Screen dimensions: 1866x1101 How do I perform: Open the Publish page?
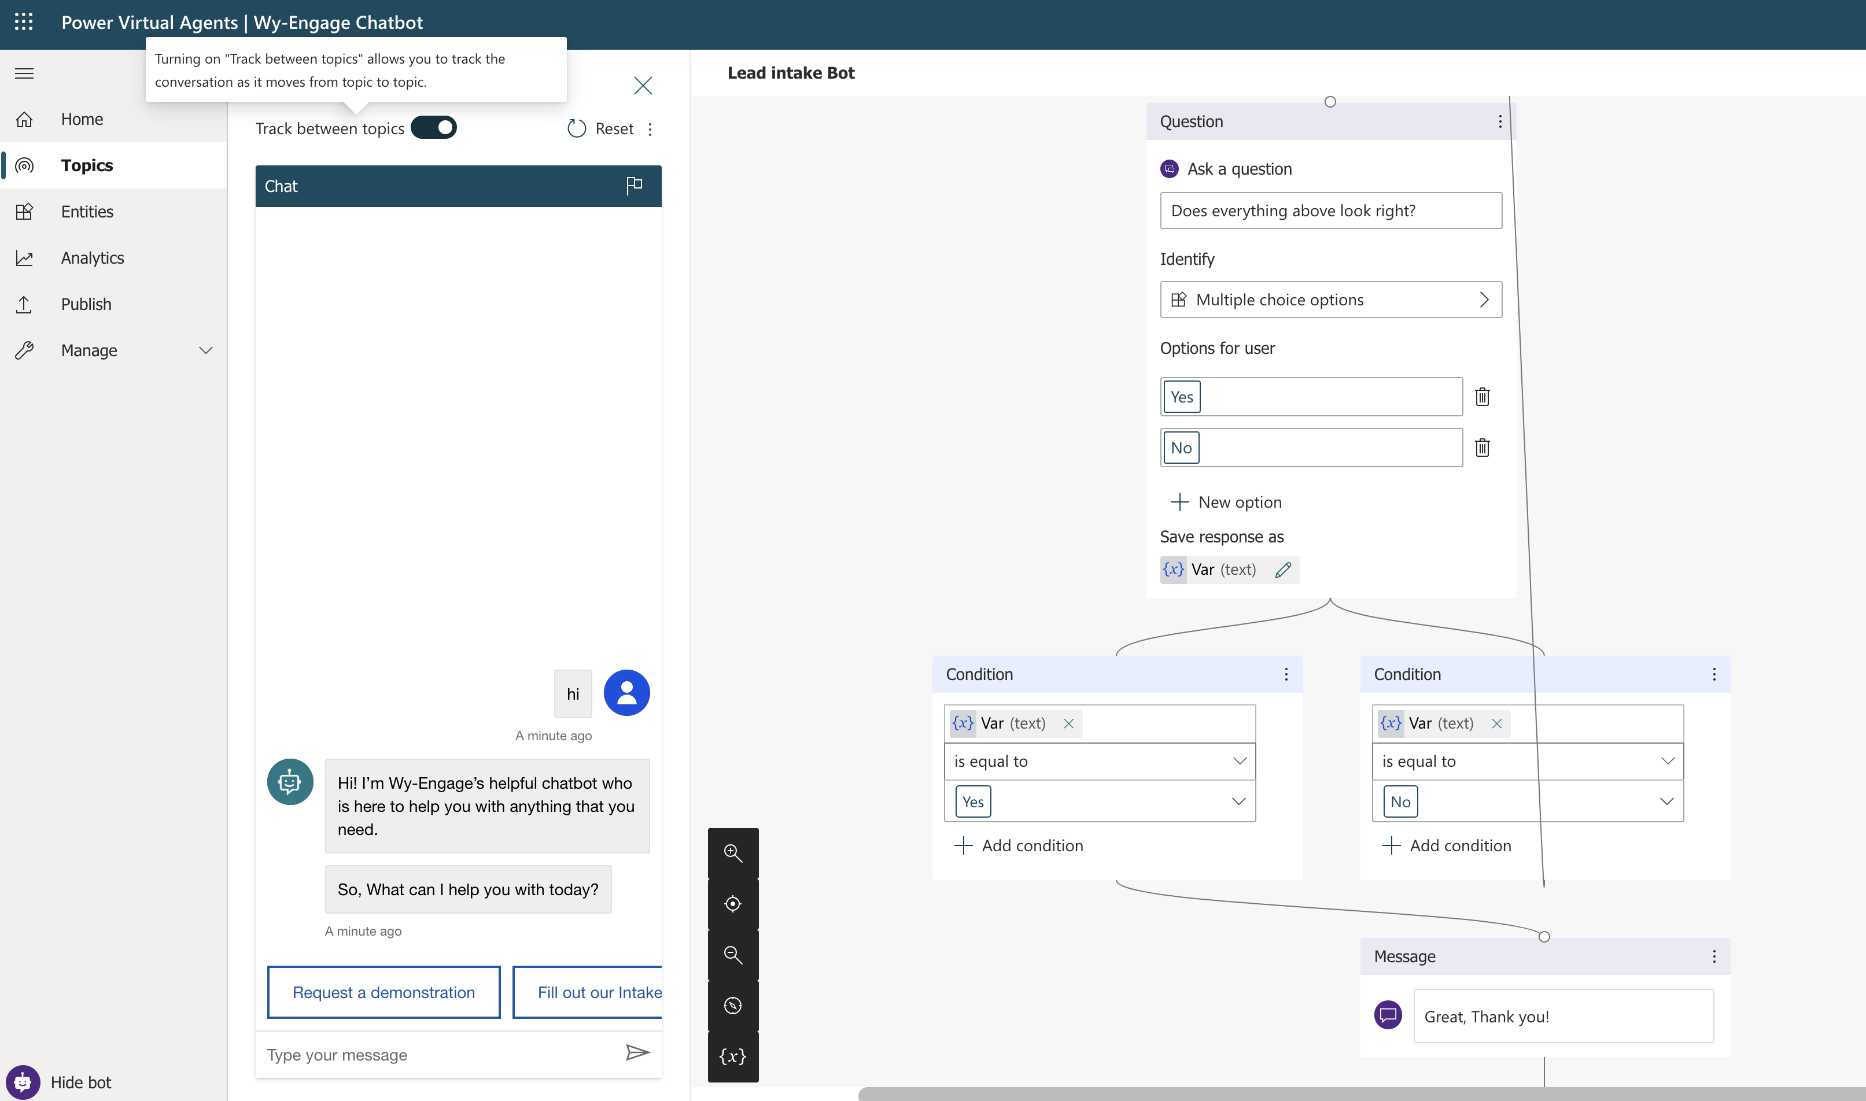[x=113, y=304]
